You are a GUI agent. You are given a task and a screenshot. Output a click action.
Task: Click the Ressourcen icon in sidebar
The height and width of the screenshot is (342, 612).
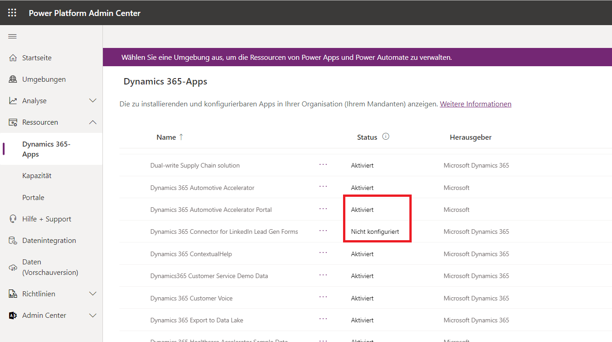click(13, 122)
